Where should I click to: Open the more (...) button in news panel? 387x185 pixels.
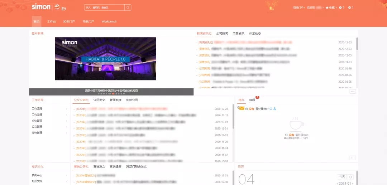tap(353, 91)
